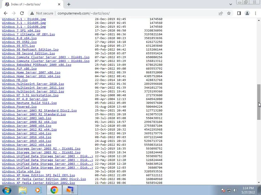Click Windows Compute Cluster Server 2003 - Disk02.iso
Screen dimensions: 261x195
click(46, 61)
